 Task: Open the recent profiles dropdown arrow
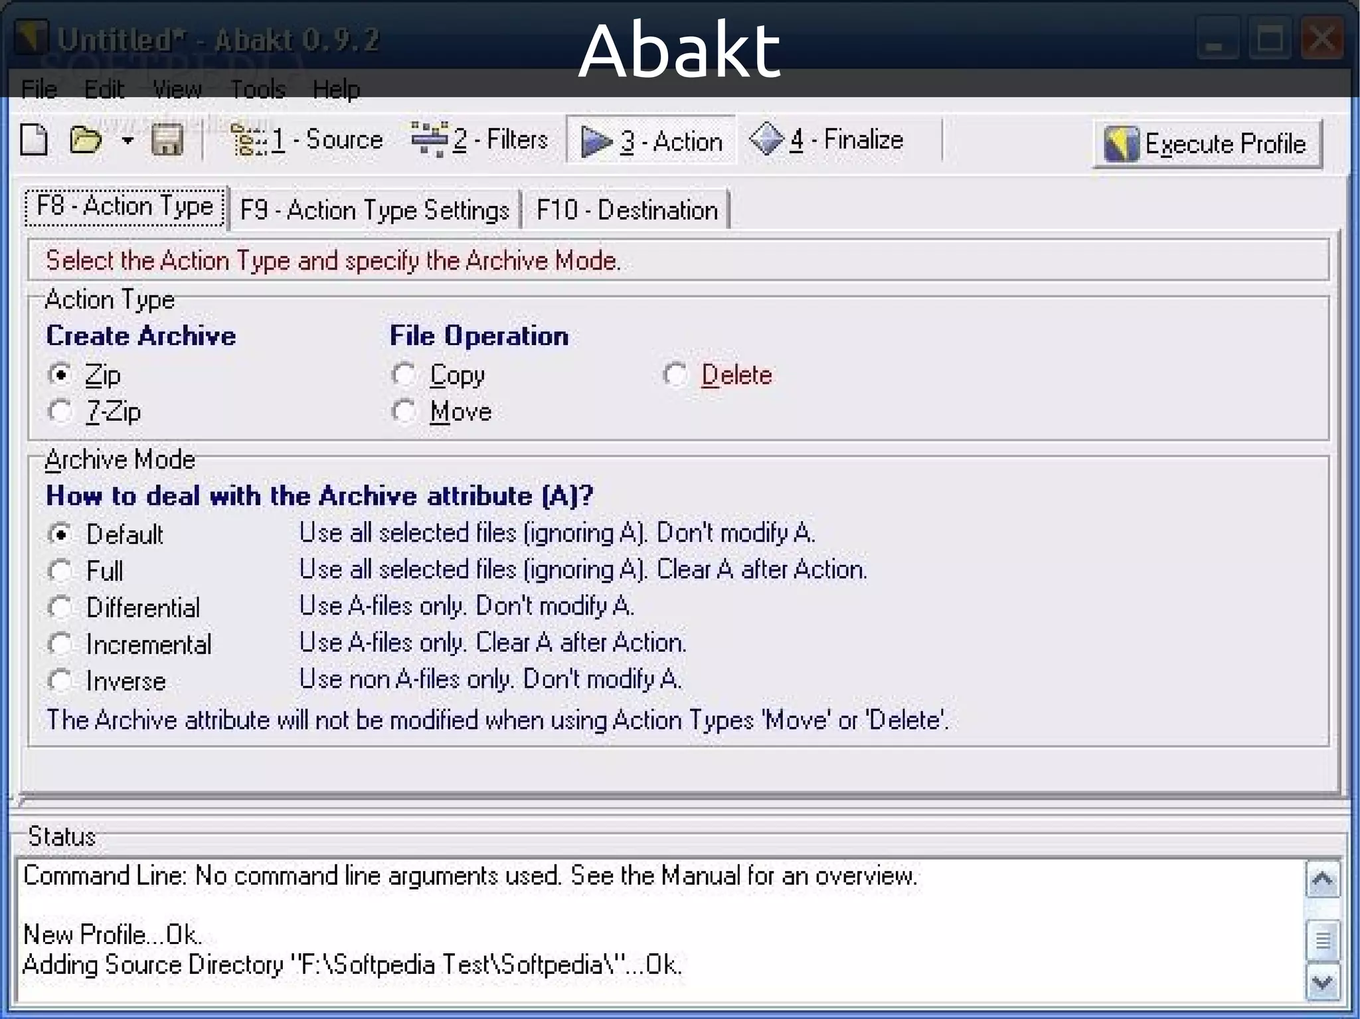[127, 140]
